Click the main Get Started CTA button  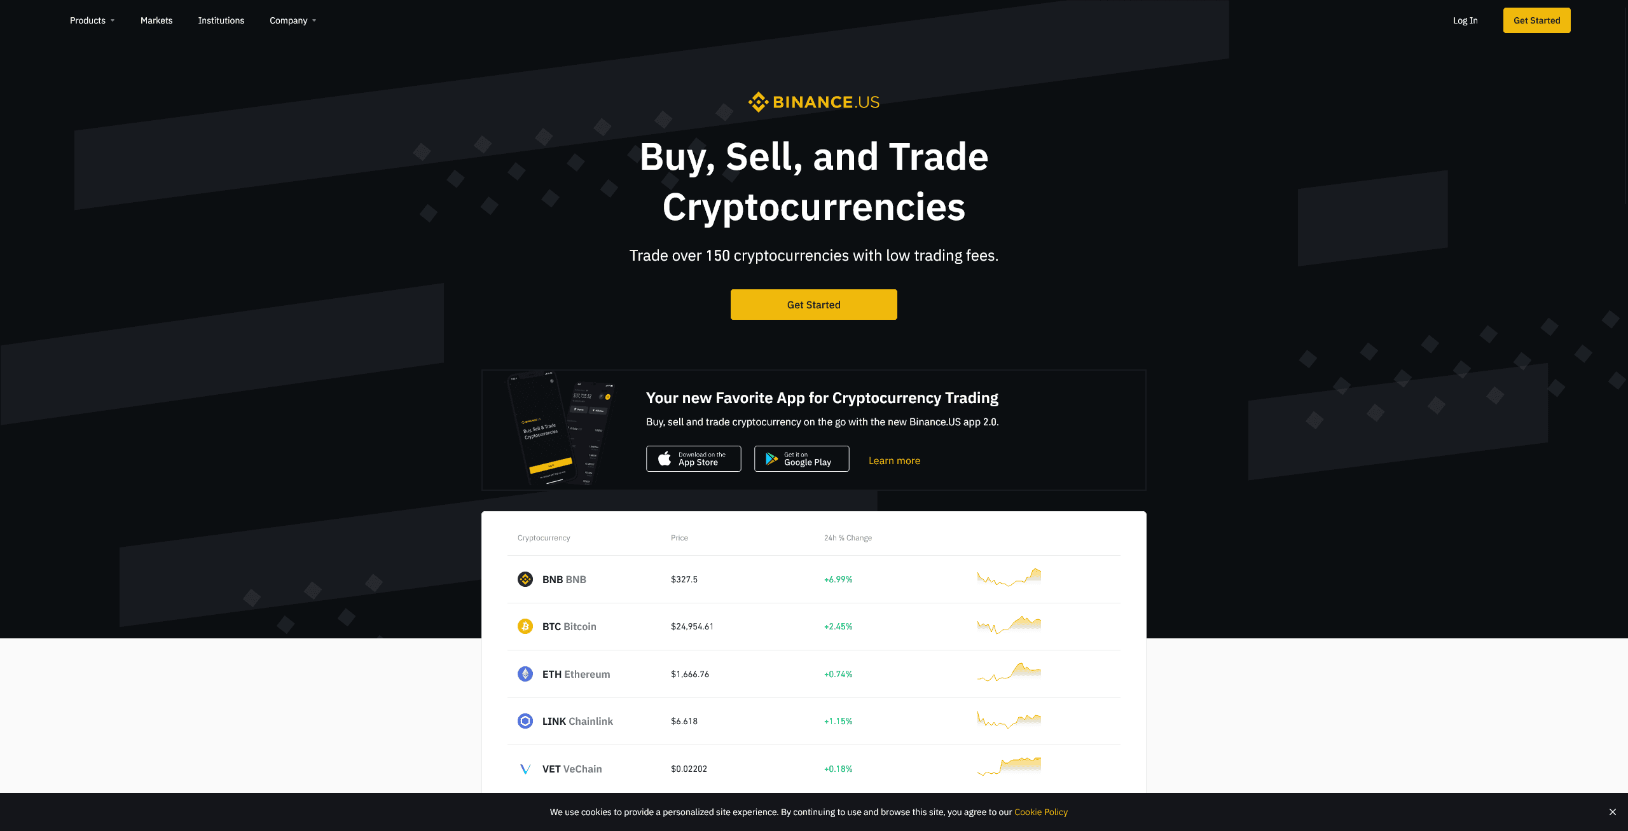pos(813,304)
